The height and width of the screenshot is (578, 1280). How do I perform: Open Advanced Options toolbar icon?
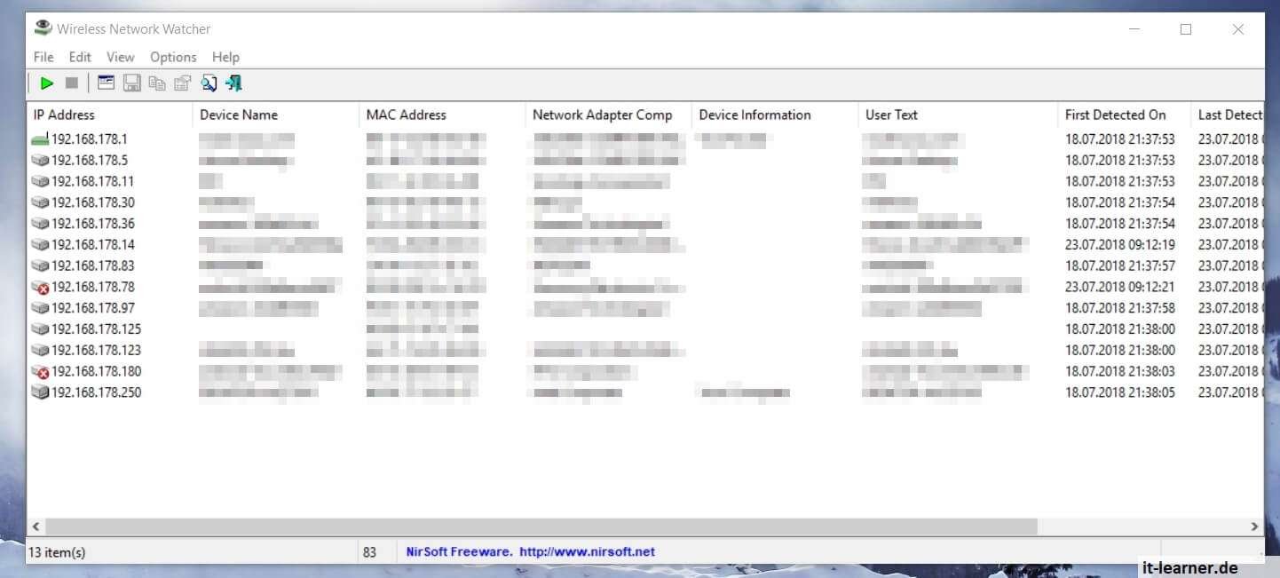click(107, 83)
